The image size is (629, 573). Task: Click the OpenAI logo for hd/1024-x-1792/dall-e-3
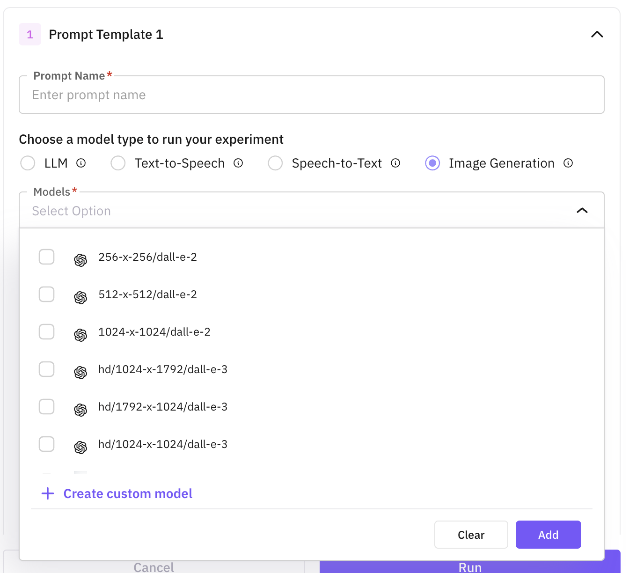80,372
